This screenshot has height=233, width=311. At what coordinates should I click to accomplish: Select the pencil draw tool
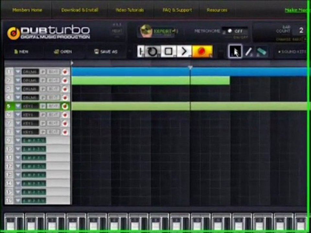pyautogui.click(x=248, y=52)
